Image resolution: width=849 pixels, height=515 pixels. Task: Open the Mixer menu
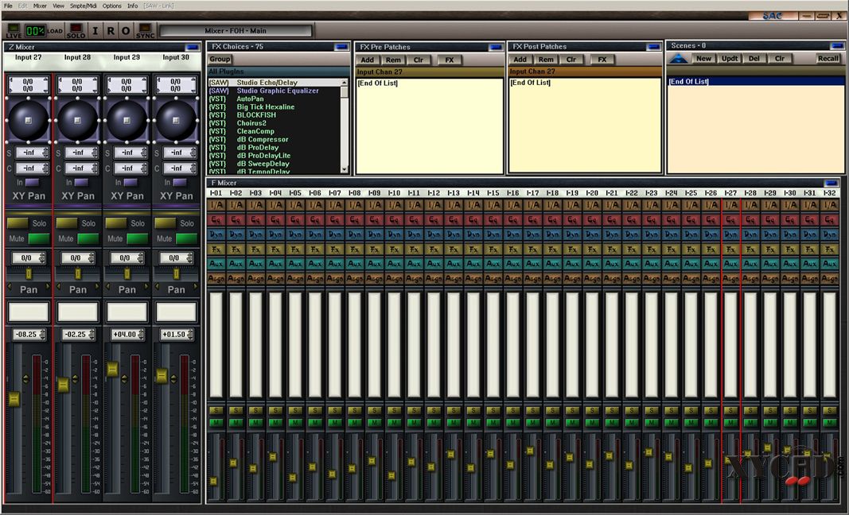pos(40,6)
